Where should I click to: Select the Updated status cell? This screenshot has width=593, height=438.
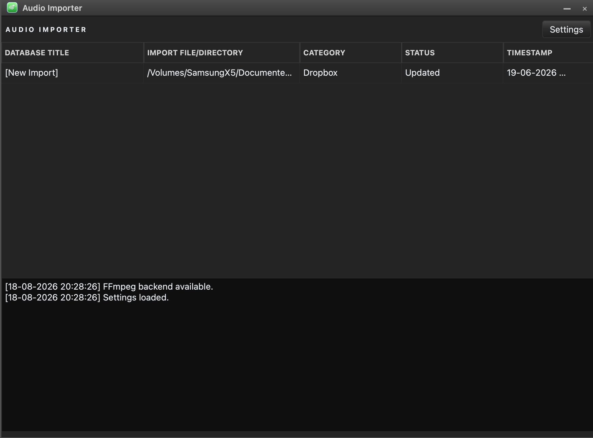[453, 73]
